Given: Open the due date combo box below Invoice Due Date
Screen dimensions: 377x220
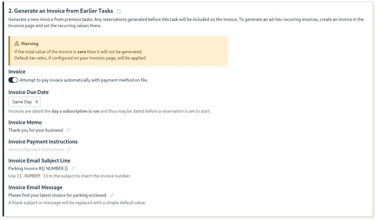Looking at the screenshot, I should (x=25, y=101).
